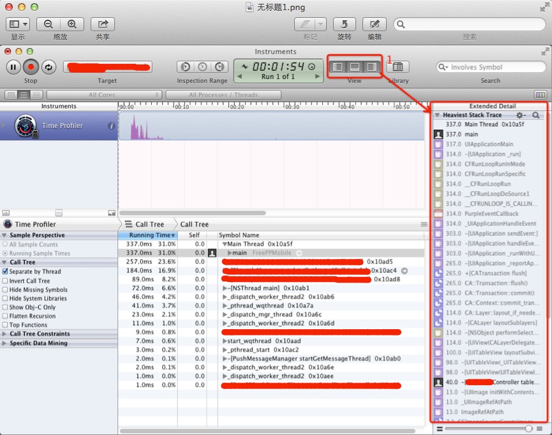Expand -[NSThread main] 0x10ab1 row
Viewport: 552px width, 435px height.
[225, 288]
